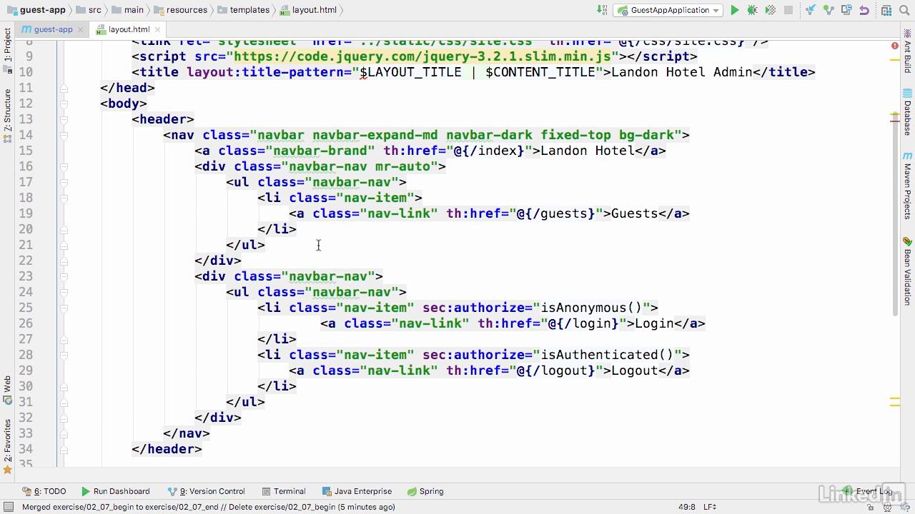Open the Bean Validation side panel
The width and height of the screenshot is (915, 514).
click(907, 272)
